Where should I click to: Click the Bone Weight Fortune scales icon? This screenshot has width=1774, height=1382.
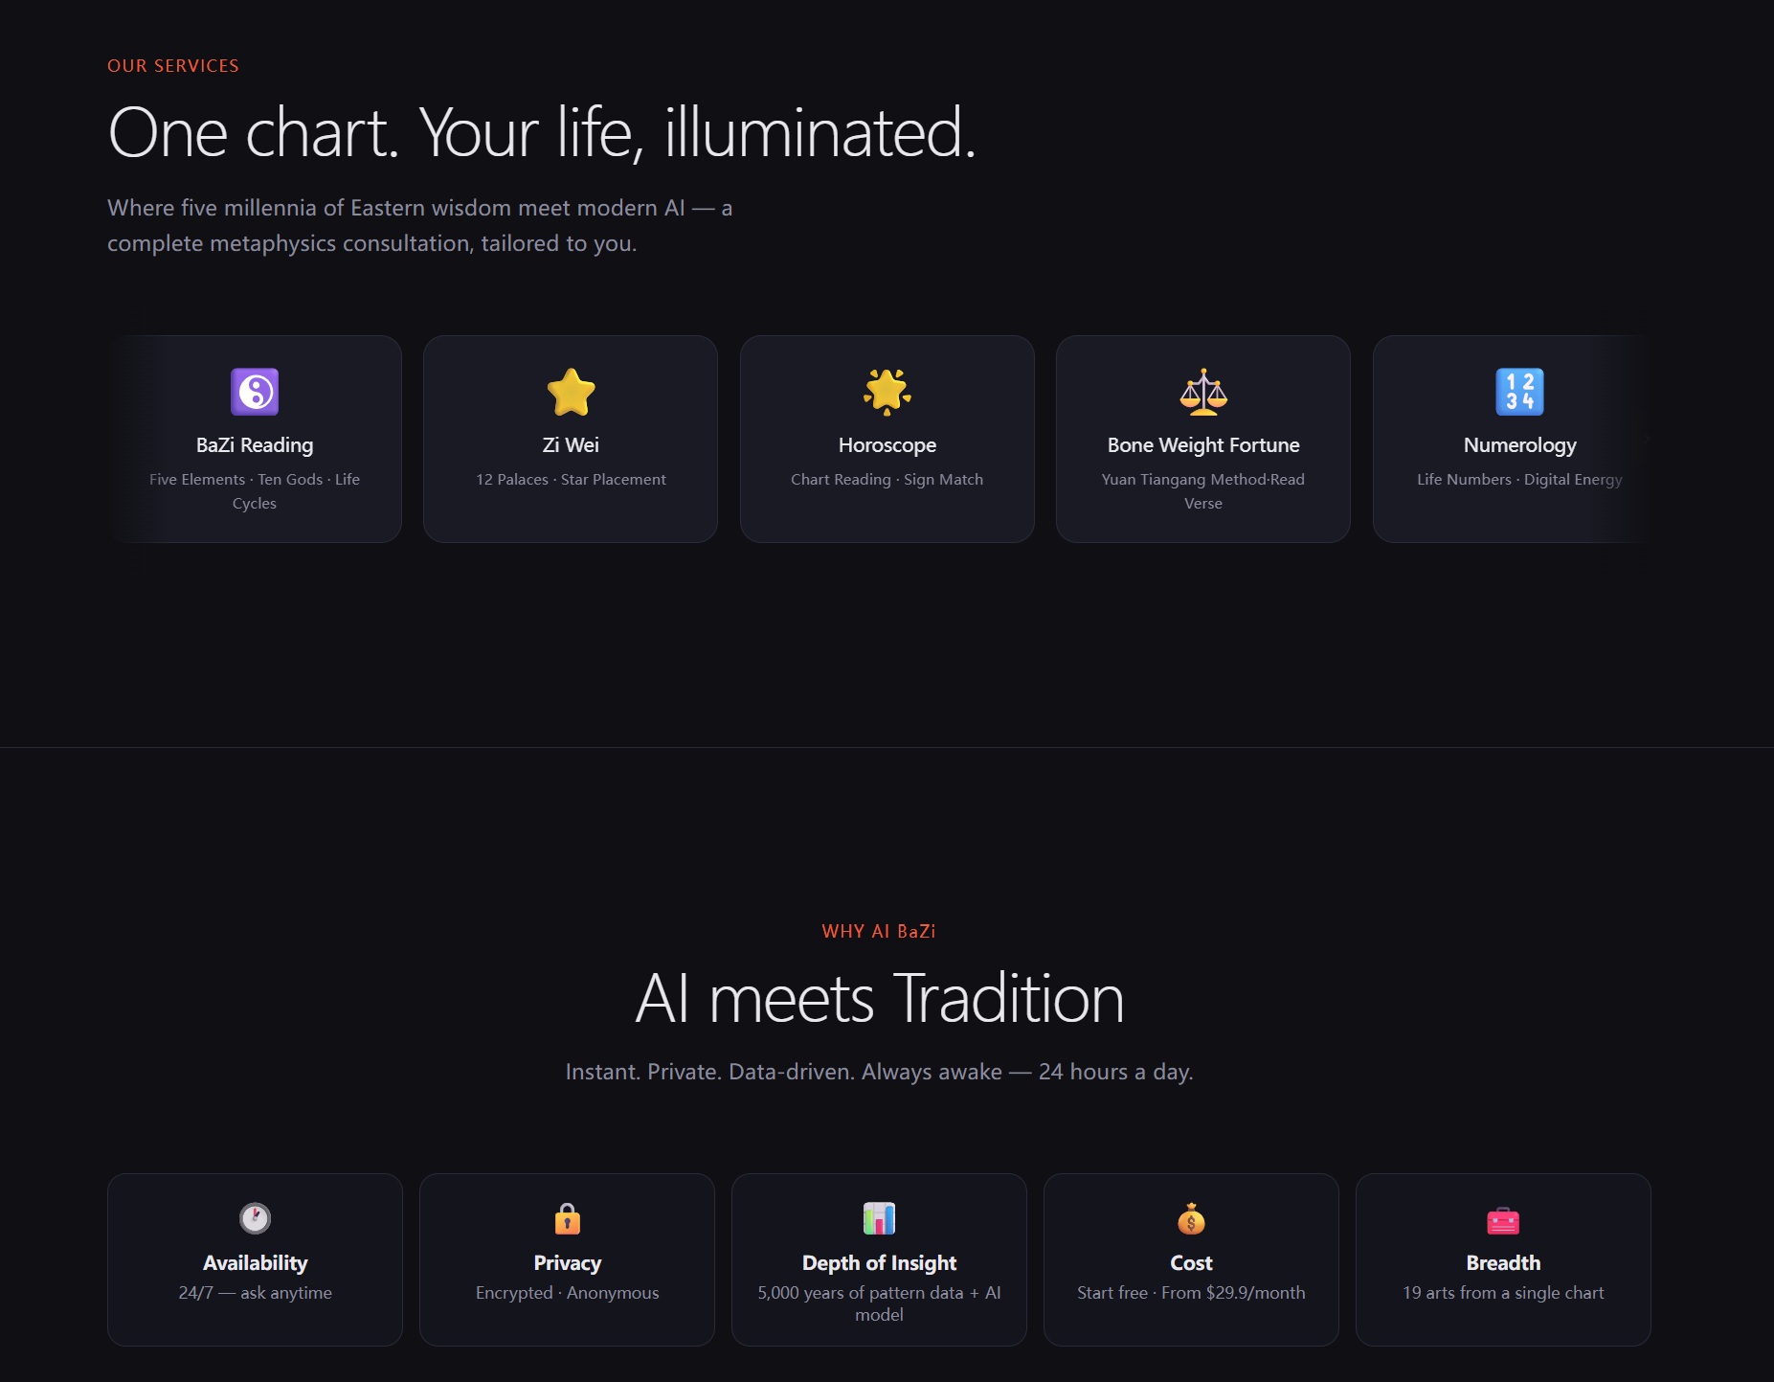point(1203,392)
